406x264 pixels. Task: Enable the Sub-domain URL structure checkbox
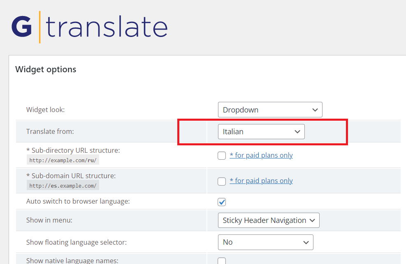pos(222,181)
